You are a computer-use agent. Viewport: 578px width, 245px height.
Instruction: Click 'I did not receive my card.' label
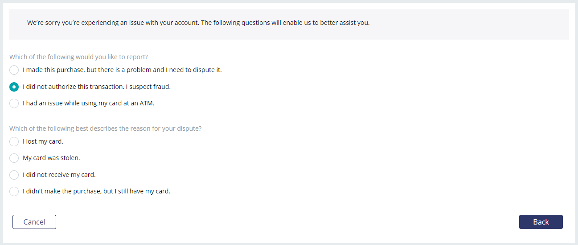(59, 175)
